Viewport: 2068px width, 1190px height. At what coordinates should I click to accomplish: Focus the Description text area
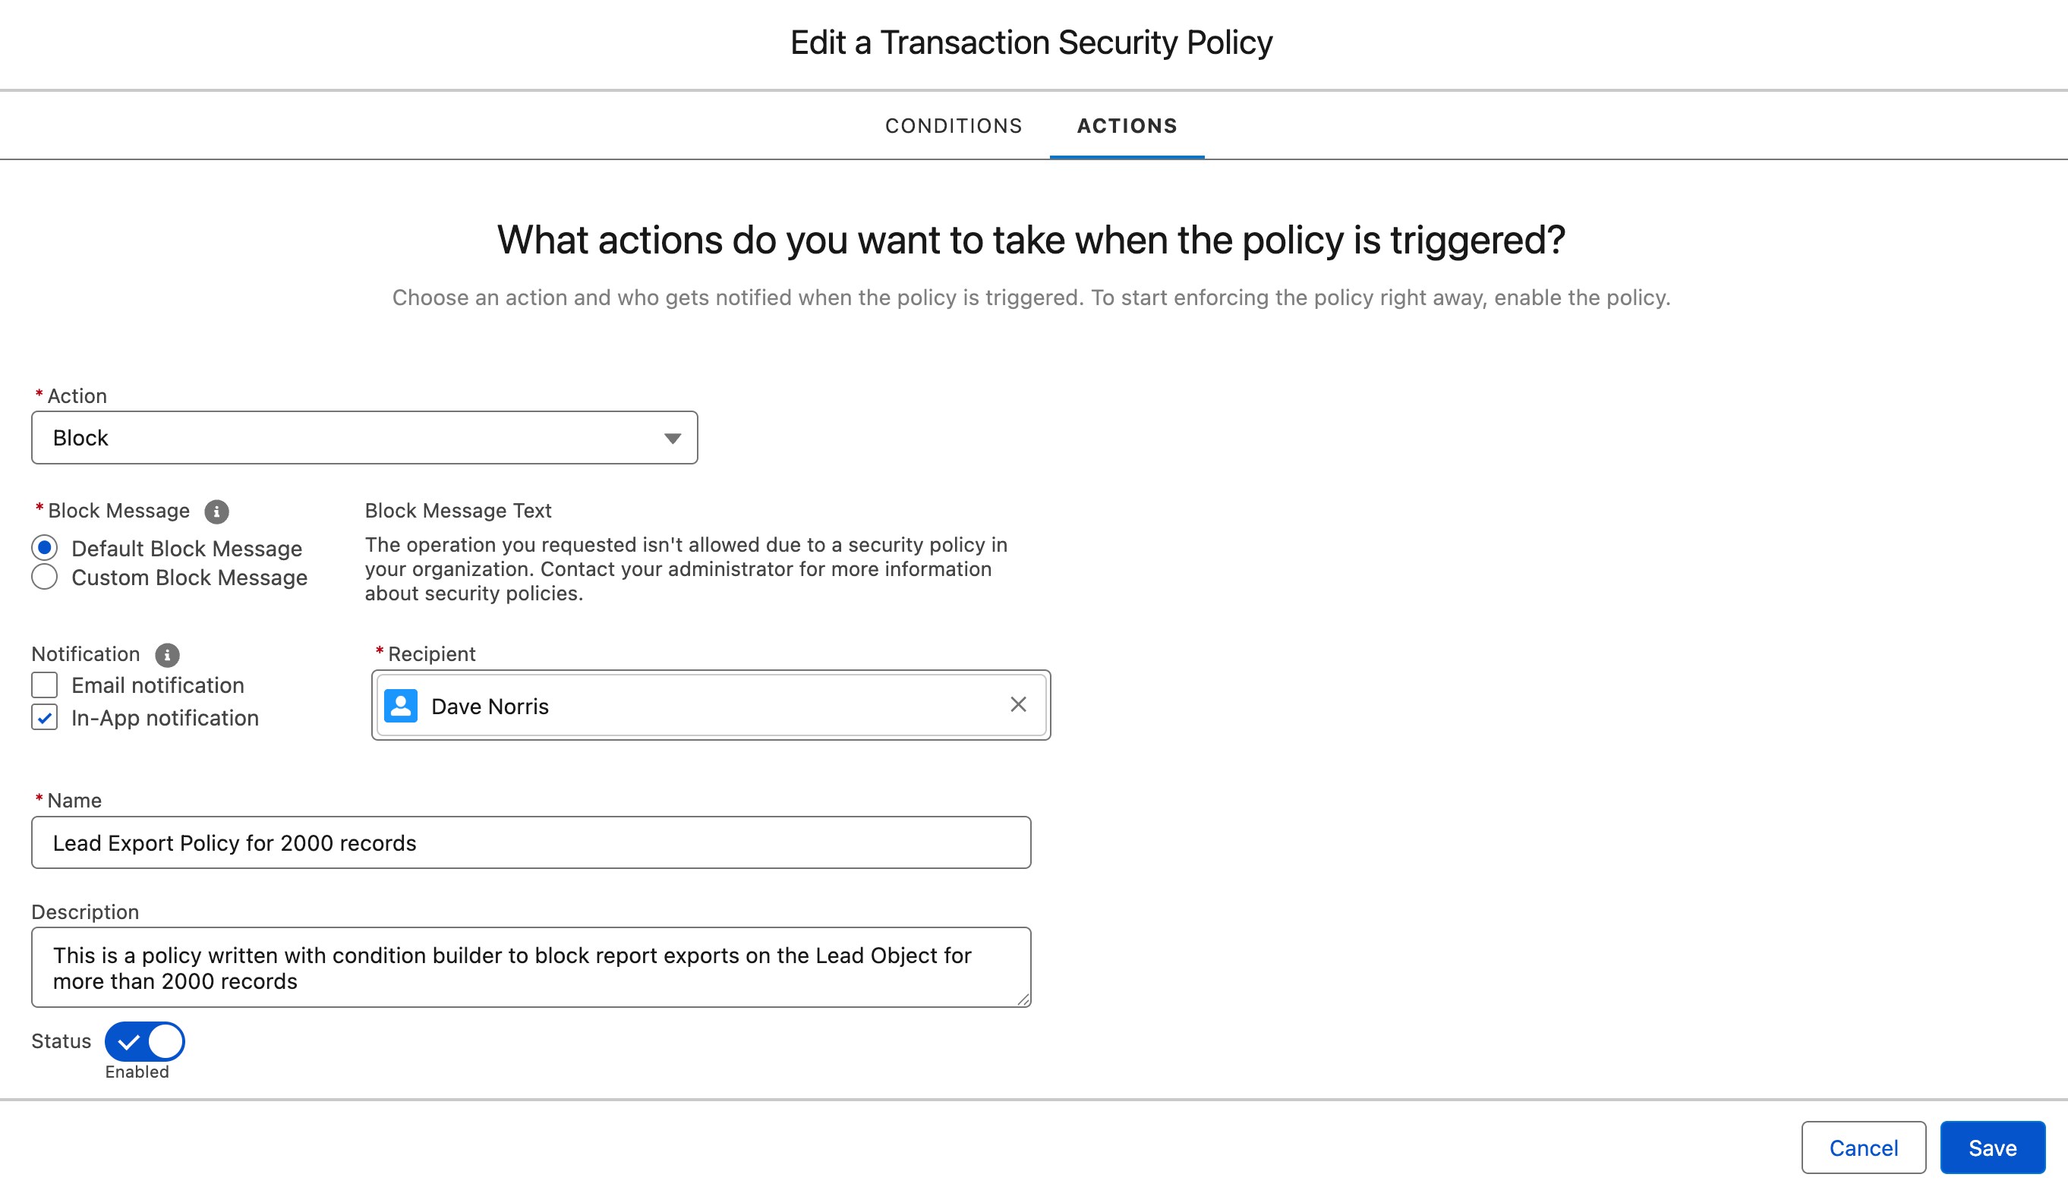(531, 968)
